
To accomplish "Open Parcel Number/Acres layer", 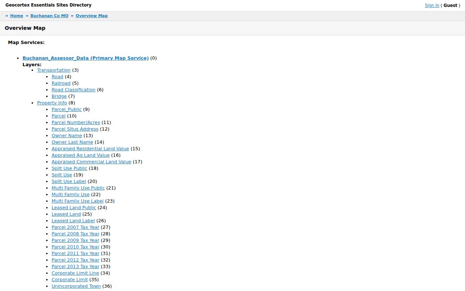I will coord(76,123).
